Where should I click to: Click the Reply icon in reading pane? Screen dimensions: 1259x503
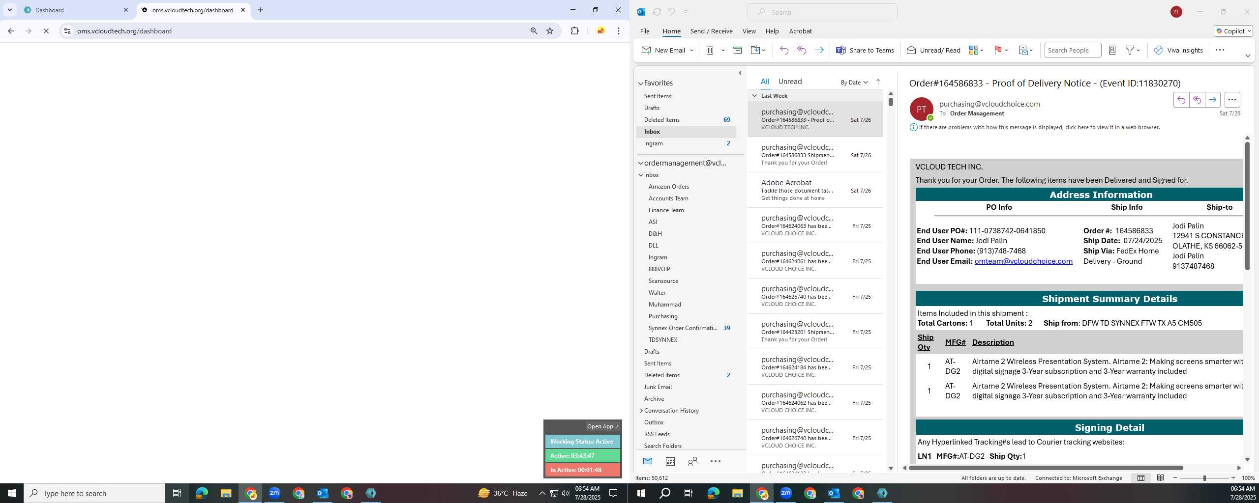pos(1181,100)
